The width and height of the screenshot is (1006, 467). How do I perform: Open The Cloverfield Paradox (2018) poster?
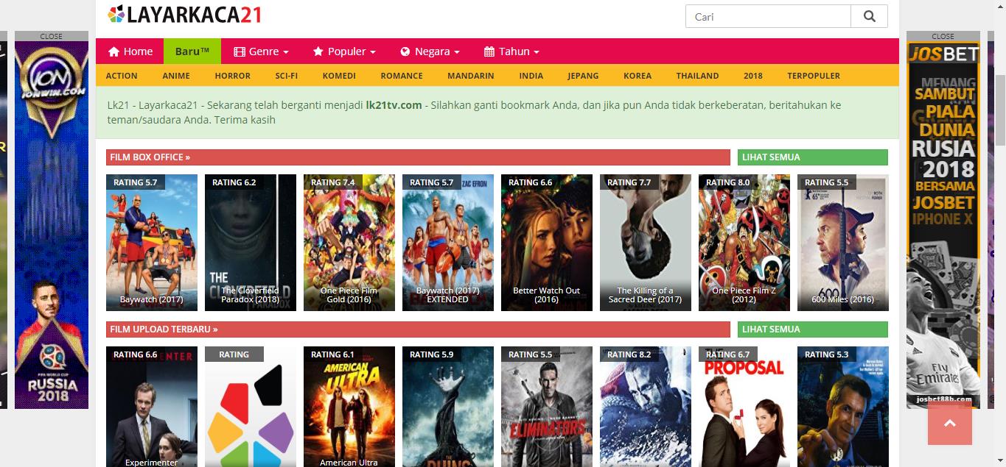pyautogui.click(x=251, y=243)
